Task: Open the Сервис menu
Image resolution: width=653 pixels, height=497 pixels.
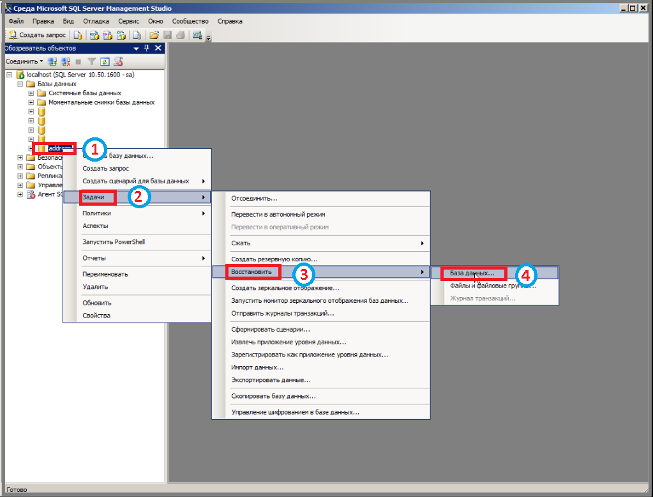Action: tap(129, 21)
